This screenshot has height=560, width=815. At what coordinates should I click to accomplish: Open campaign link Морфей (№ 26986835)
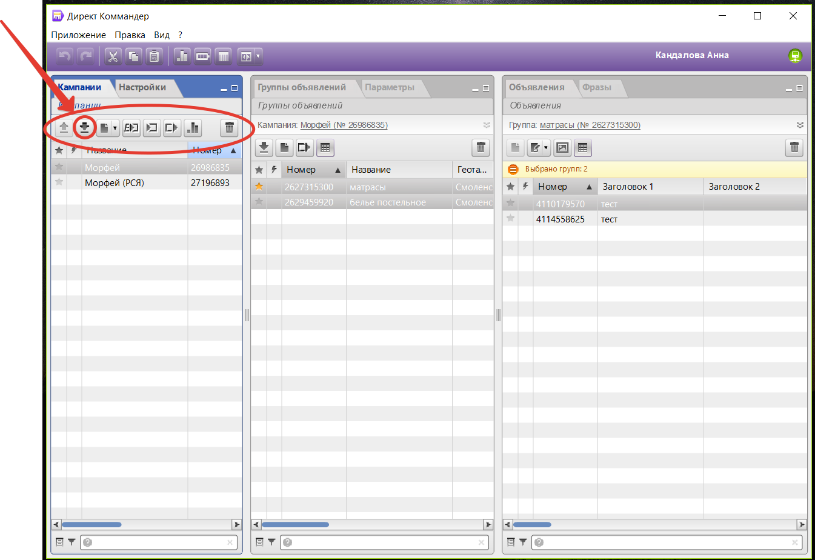pyautogui.click(x=344, y=125)
